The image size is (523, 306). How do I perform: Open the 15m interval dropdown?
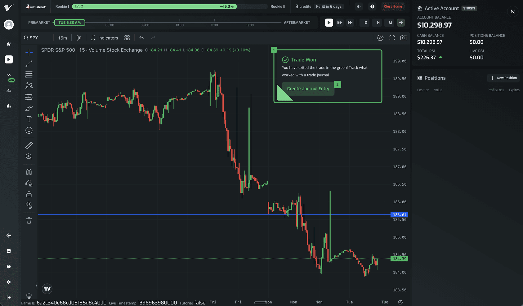pos(62,38)
